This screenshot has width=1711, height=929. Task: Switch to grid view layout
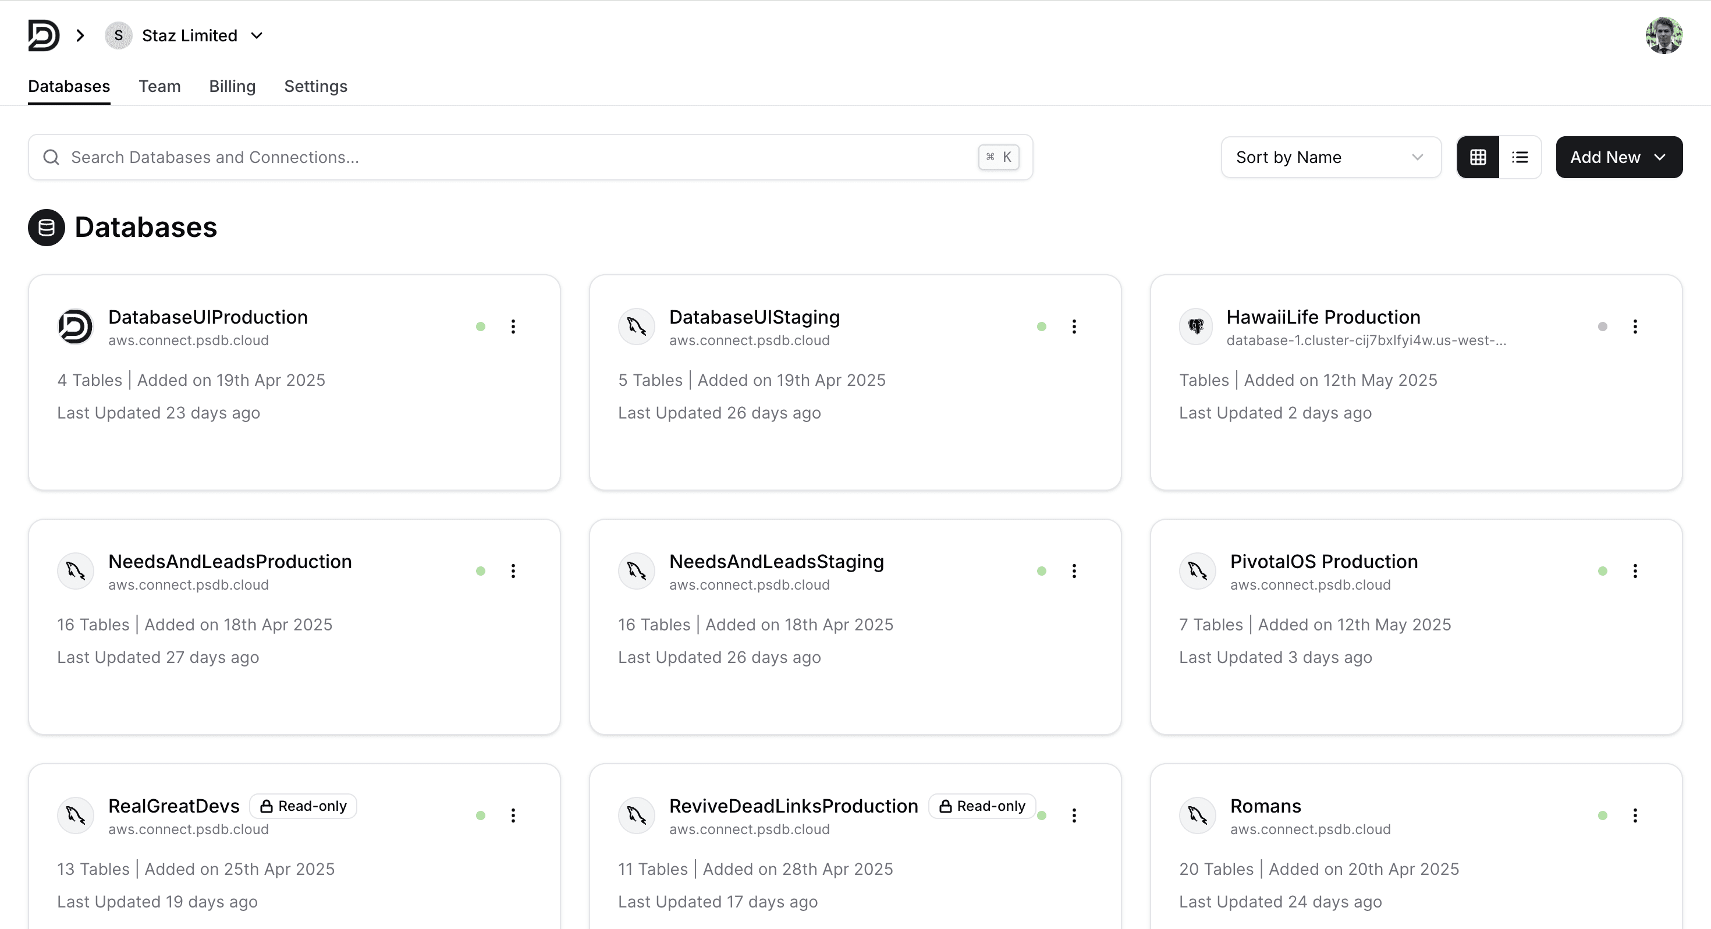pos(1478,157)
